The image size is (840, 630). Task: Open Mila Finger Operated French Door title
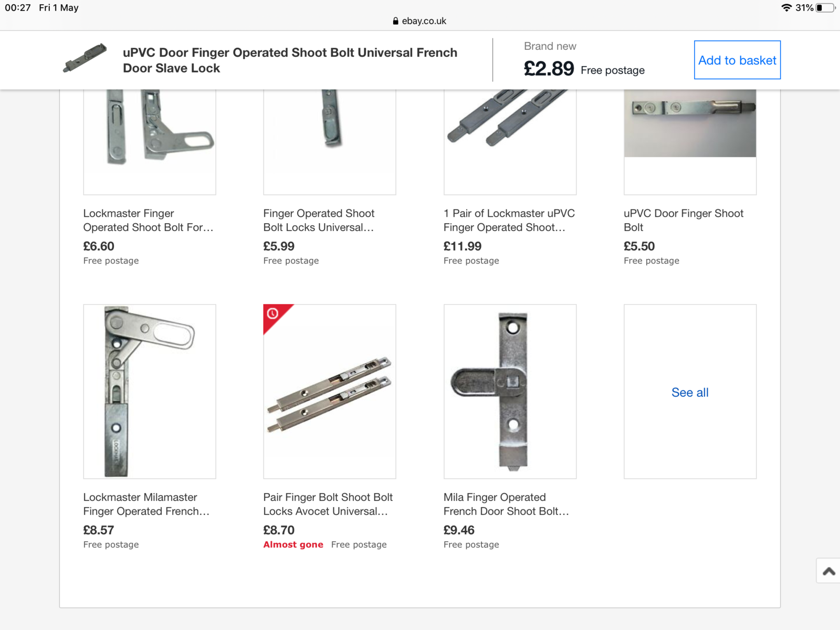506,504
